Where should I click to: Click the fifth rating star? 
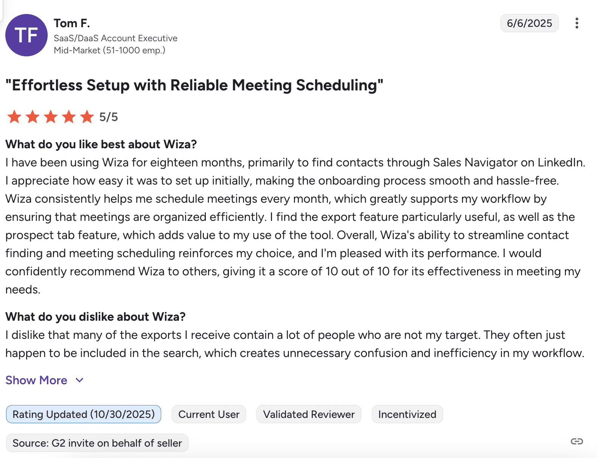[87, 117]
